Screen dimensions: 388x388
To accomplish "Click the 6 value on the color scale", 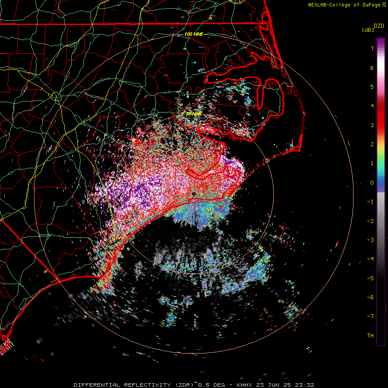I will click(372, 68).
